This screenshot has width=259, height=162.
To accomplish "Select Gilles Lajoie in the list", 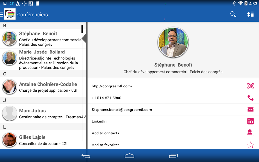I will tap(43, 140).
